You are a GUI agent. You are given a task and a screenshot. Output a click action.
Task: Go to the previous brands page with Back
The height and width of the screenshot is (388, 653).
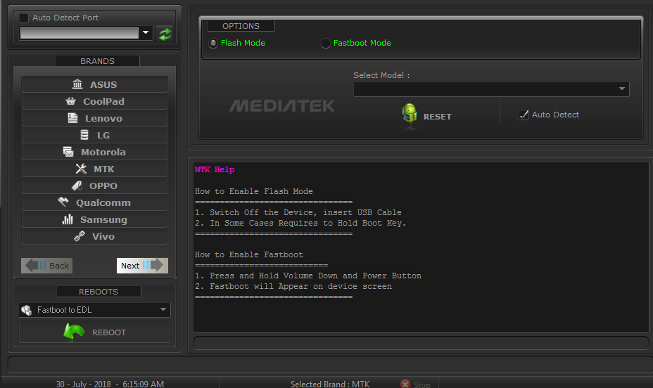(x=47, y=265)
